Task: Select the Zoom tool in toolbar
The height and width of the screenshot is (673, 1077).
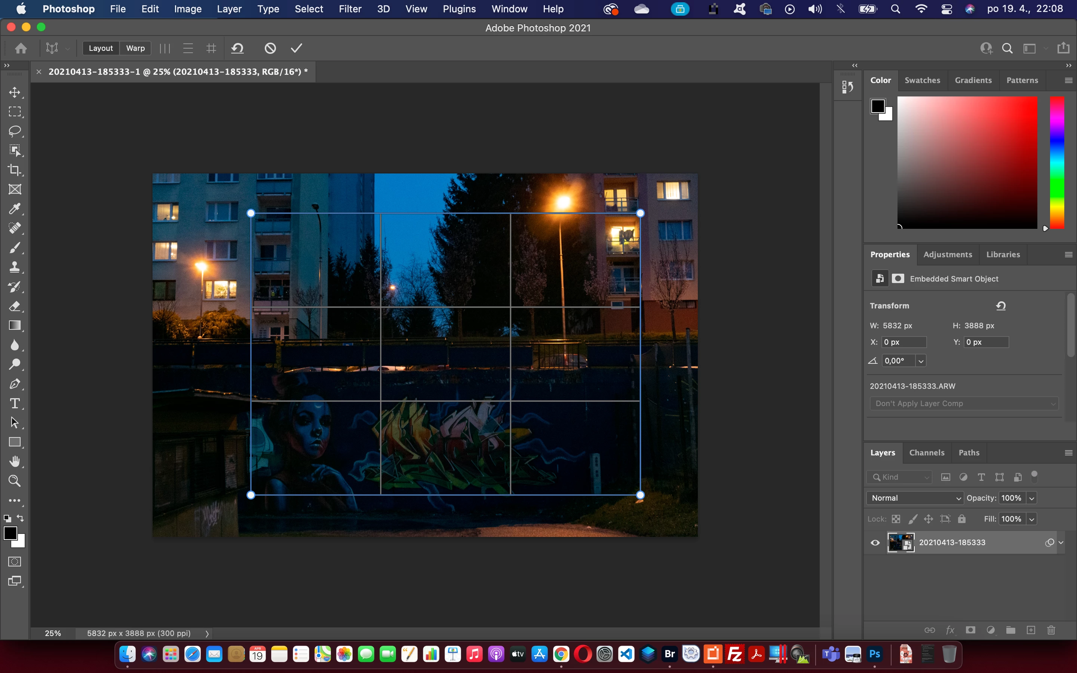Action: pos(15,481)
